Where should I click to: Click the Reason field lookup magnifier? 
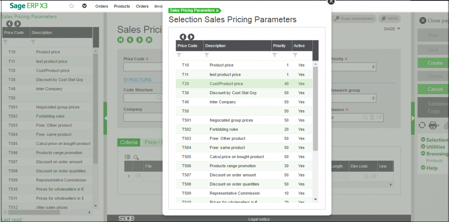pyautogui.click(x=365, y=117)
